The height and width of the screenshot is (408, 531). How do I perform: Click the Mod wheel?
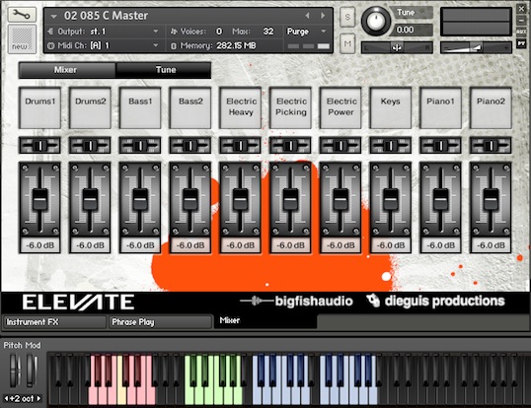point(32,371)
